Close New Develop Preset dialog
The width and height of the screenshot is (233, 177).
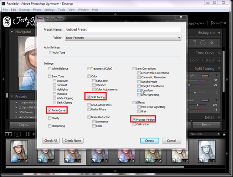[181, 17]
